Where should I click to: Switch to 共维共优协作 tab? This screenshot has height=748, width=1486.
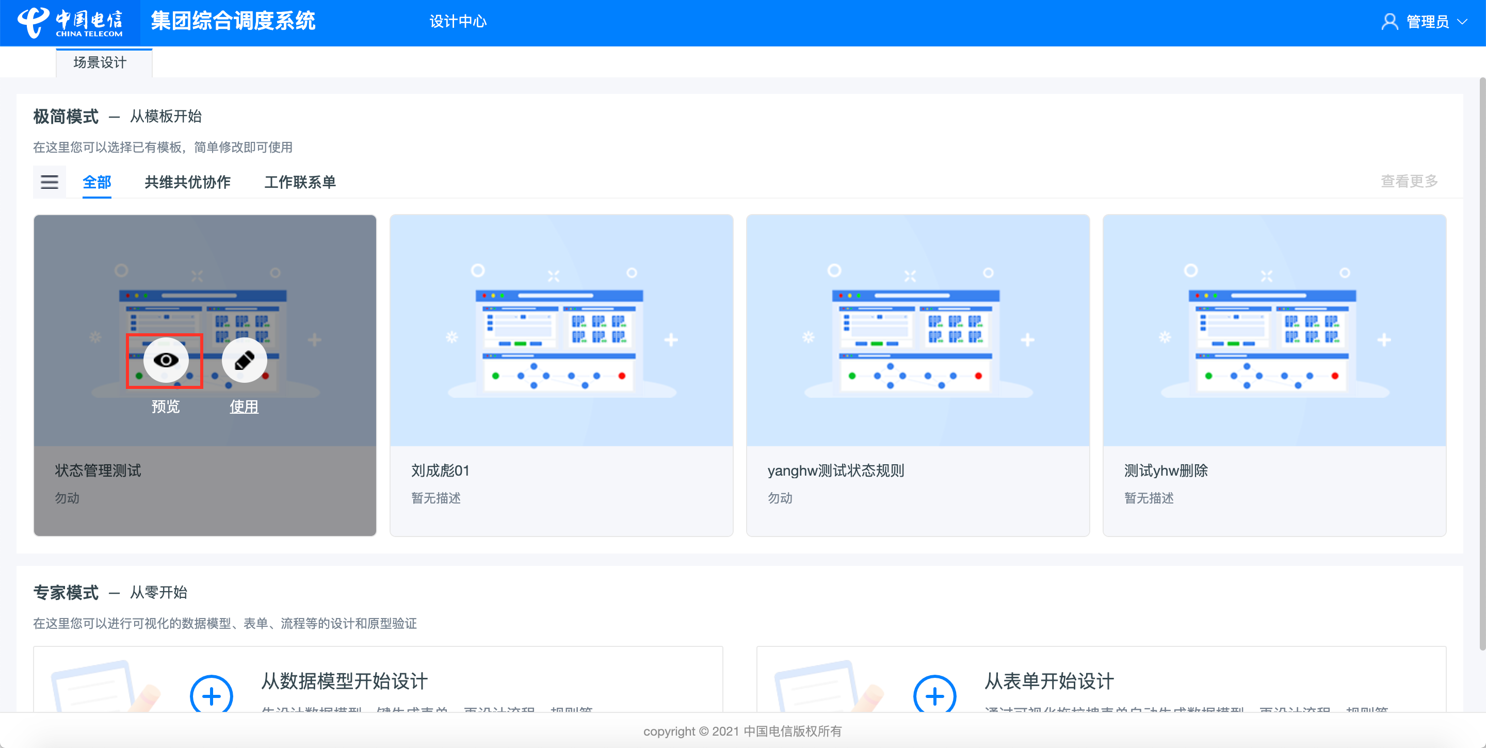pos(187,182)
